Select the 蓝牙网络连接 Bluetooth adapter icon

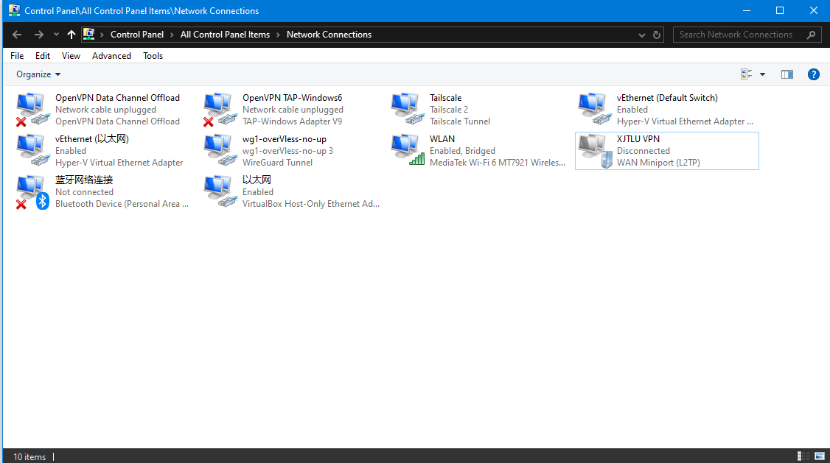click(33, 192)
